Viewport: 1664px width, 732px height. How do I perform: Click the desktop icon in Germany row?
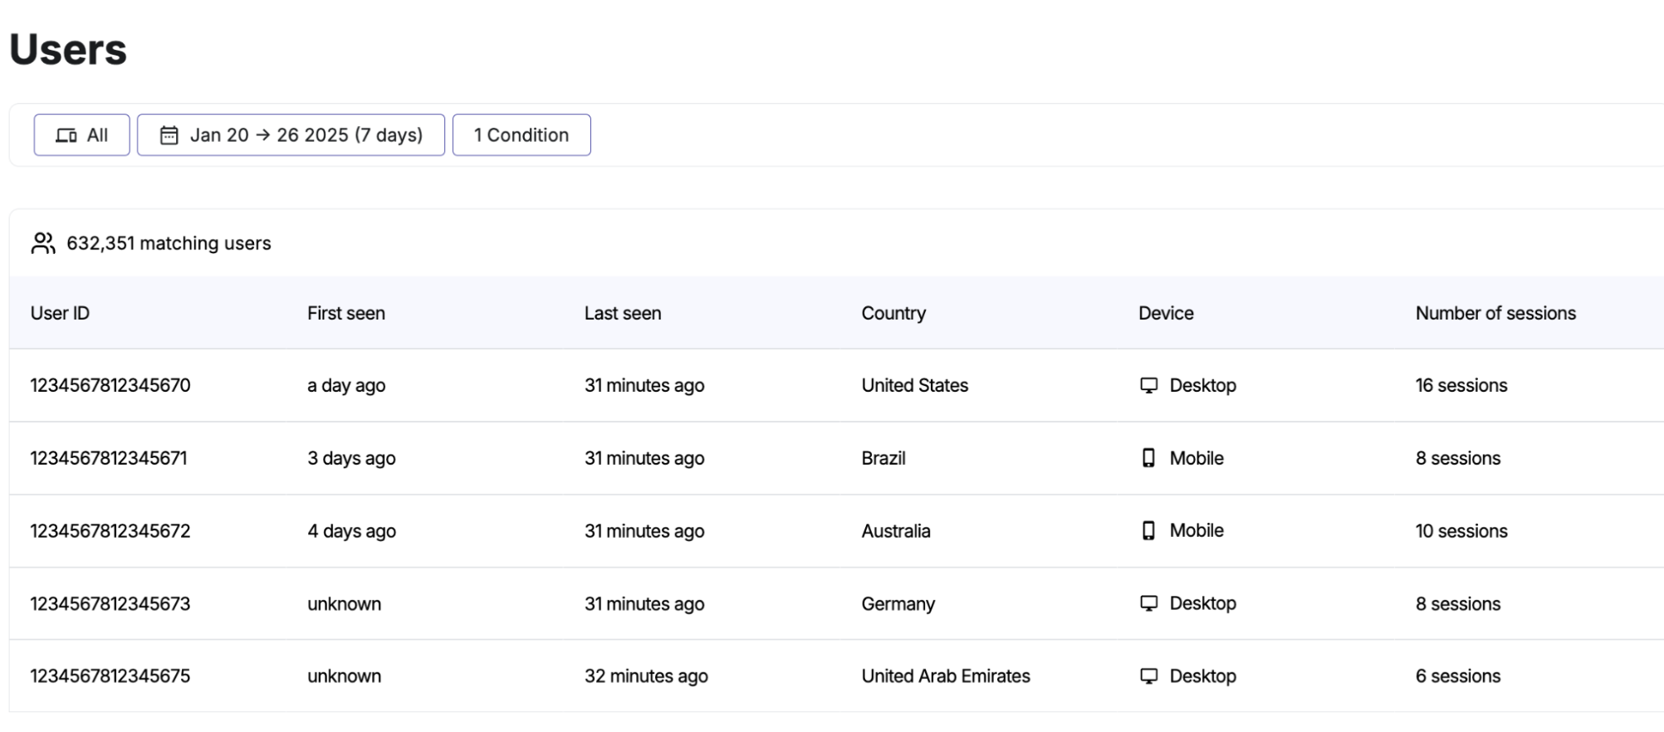1148,603
